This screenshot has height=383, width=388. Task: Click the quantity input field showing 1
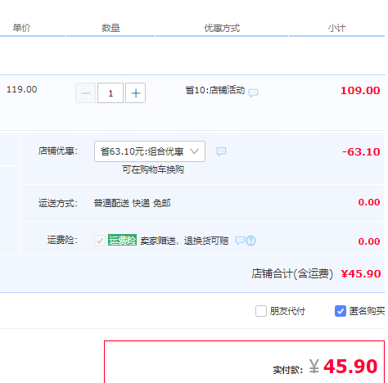pyautogui.click(x=111, y=93)
